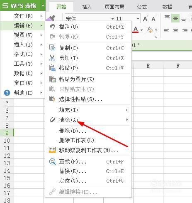The image size is (192, 203).
Task: Click the eraser Clear icon
Action: pos(52,120)
